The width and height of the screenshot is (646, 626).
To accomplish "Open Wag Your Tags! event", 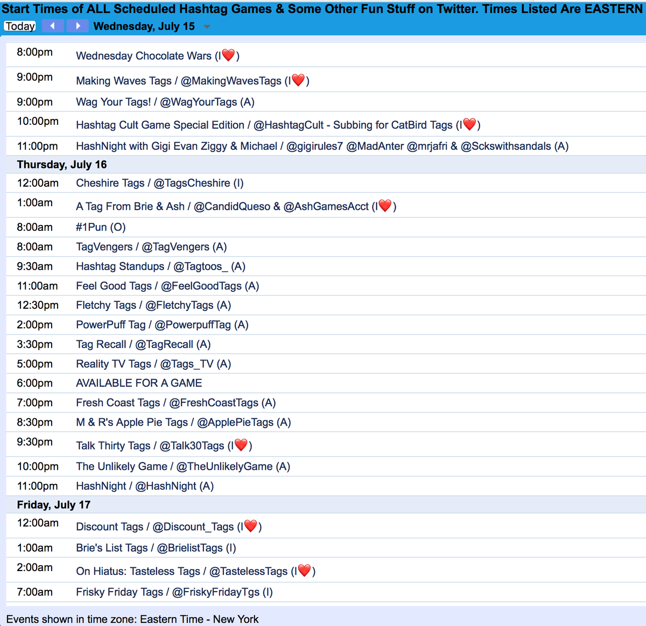I will (x=165, y=102).
